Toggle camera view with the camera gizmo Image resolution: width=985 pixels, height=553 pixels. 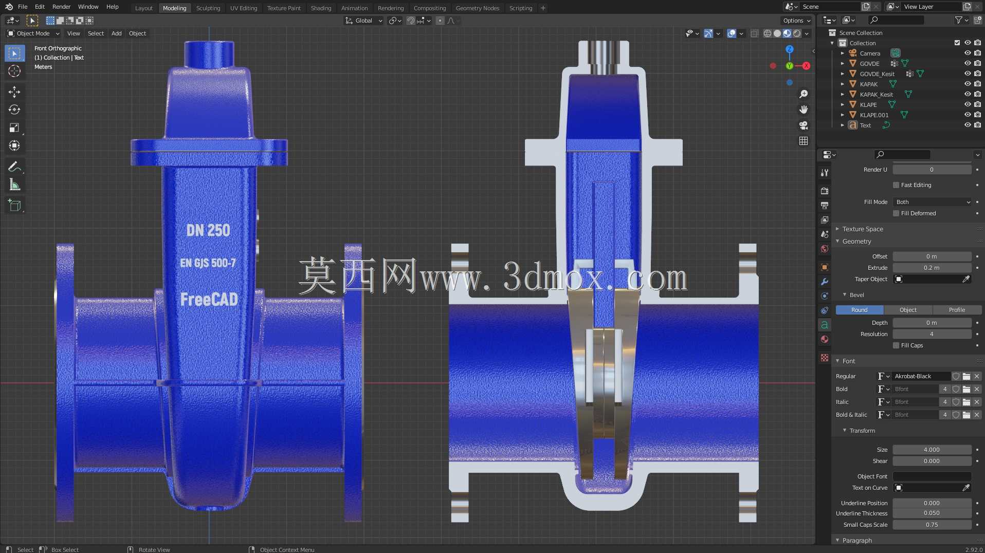pos(804,125)
